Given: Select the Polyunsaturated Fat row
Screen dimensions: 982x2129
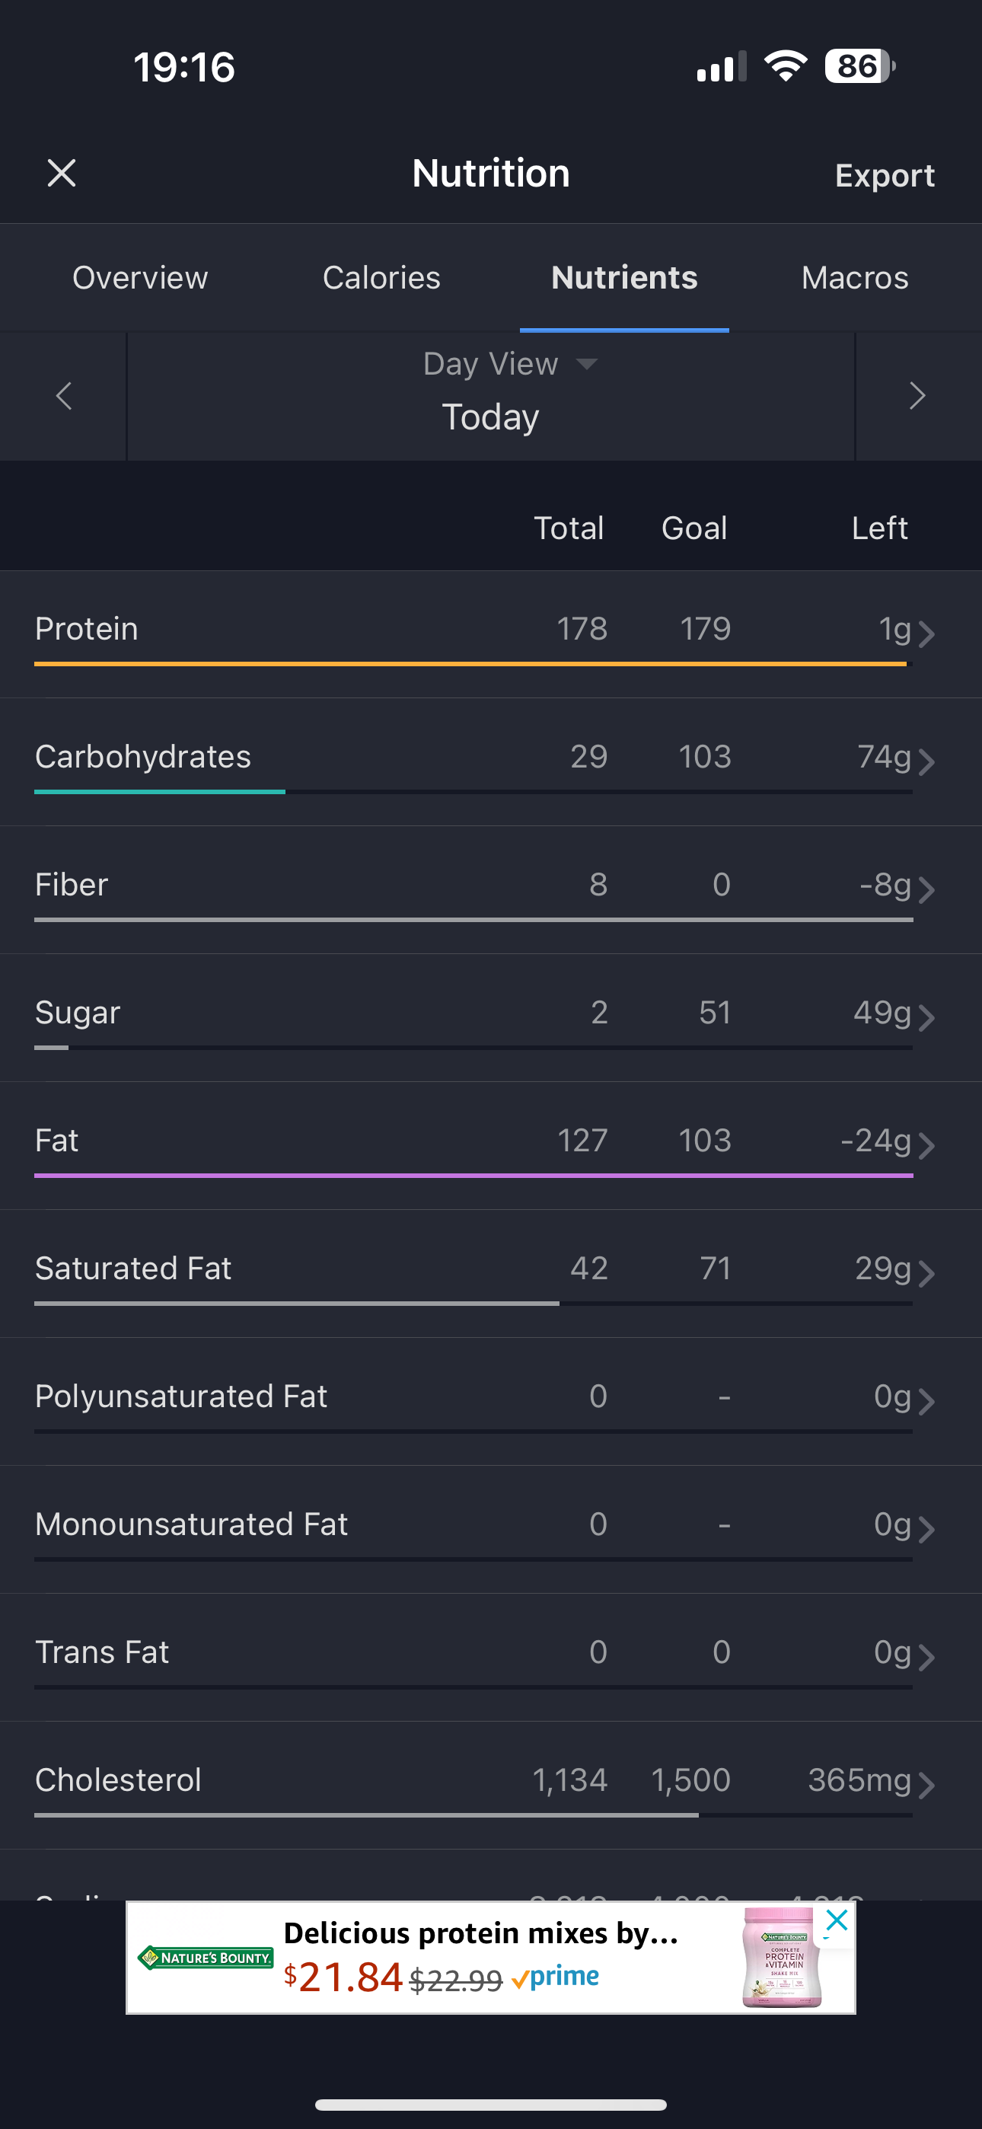Looking at the screenshot, I should (491, 1402).
